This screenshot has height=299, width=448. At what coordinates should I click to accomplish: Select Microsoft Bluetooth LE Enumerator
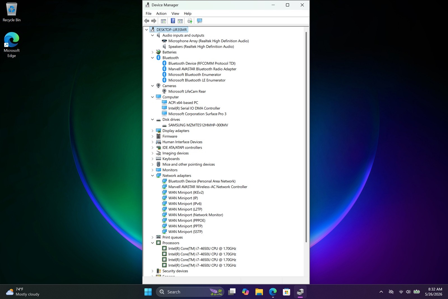tap(197, 80)
